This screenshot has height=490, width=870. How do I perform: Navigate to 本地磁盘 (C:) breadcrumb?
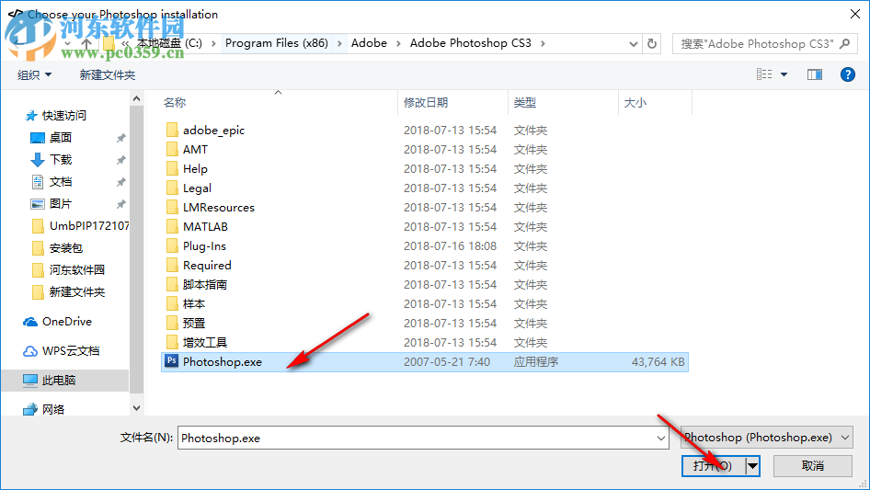click(x=169, y=43)
